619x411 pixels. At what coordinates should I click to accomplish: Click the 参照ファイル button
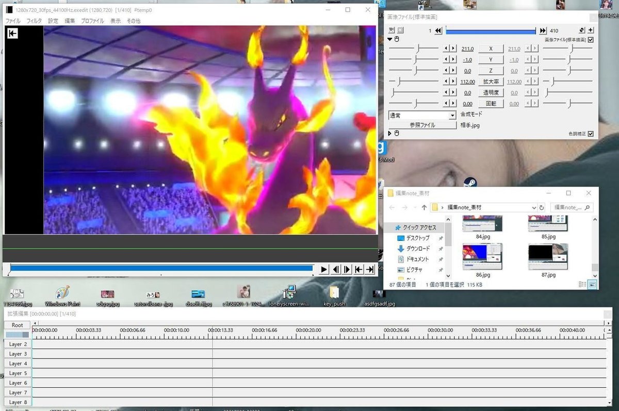tap(422, 125)
